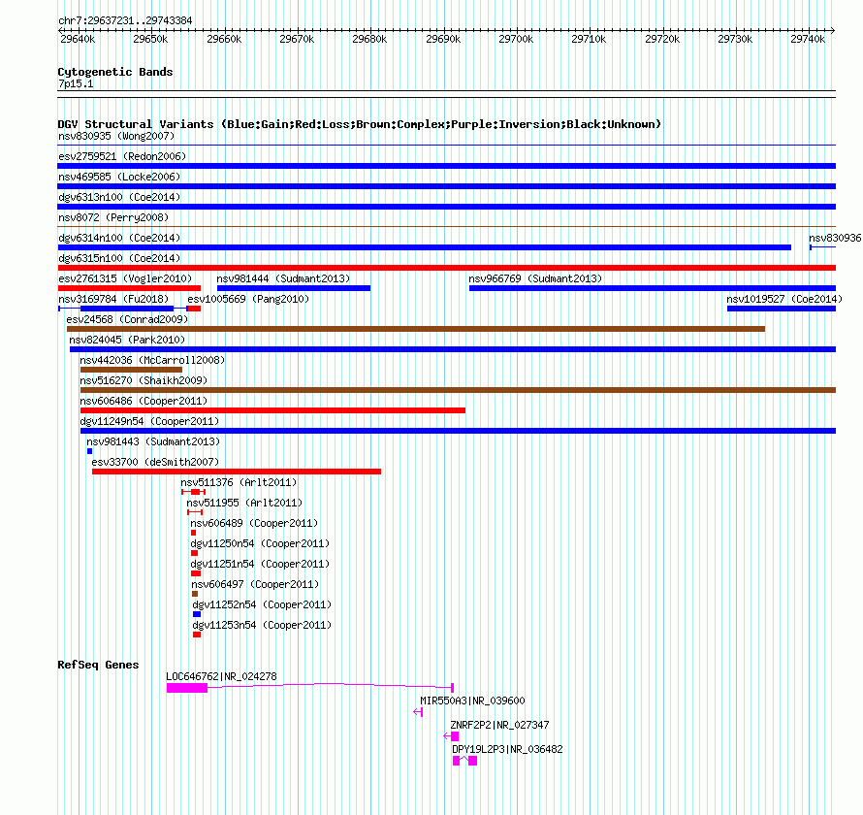Select esv1005669 (Pang2010) variant label
This screenshot has width=863, height=815.
coord(248,299)
